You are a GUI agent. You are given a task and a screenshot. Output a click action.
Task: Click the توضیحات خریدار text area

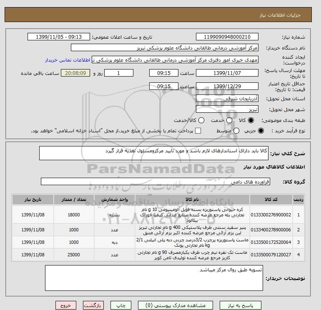tap(154, 278)
